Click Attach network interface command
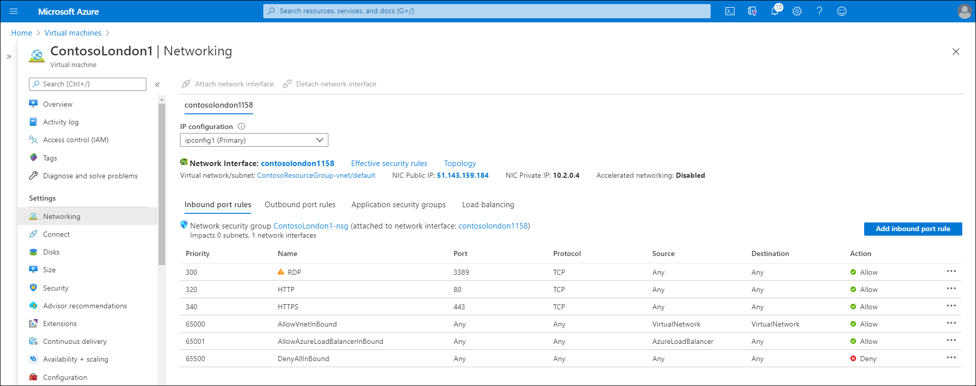 [x=228, y=84]
